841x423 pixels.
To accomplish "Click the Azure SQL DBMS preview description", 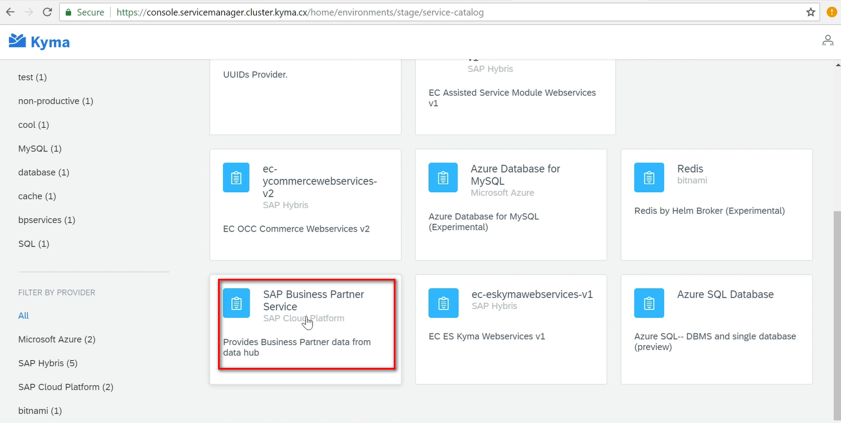I will point(715,342).
